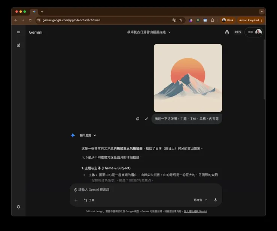This screenshot has width=277, height=231.
Task: Edit the prompt with the pencil icon
Action: pos(146,119)
